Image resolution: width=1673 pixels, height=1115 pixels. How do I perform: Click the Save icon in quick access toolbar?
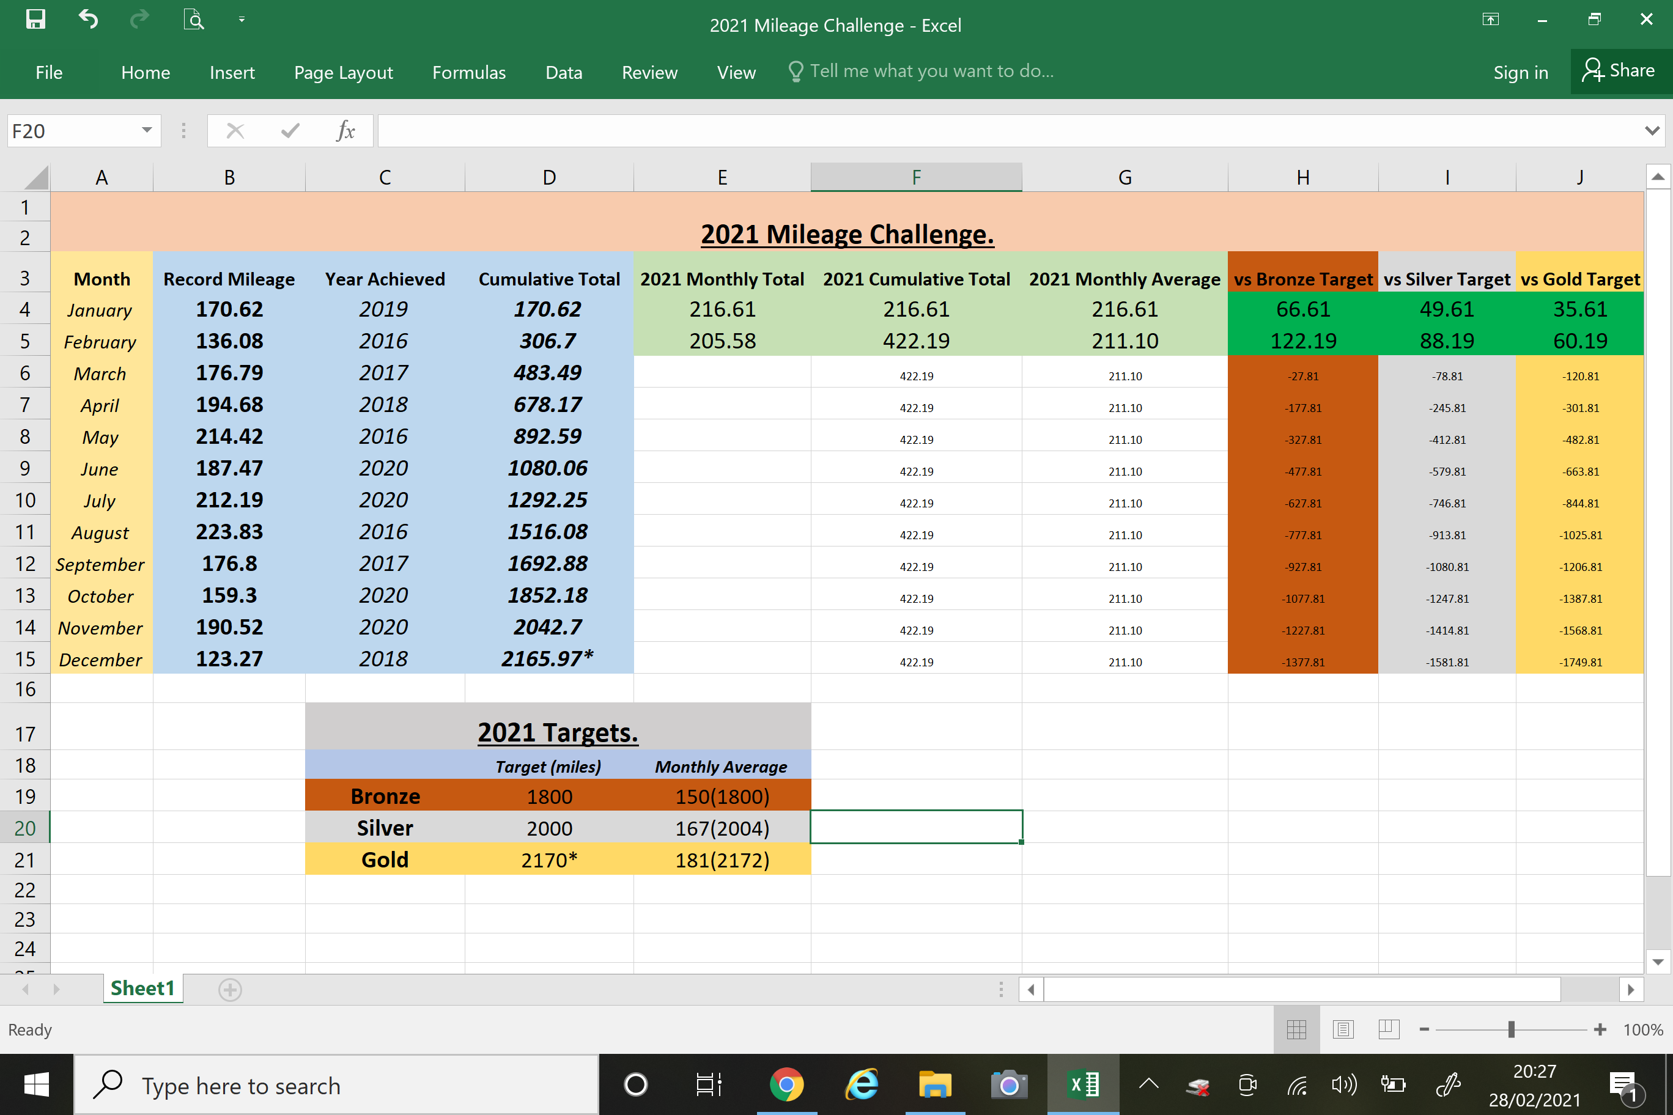tap(35, 19)
